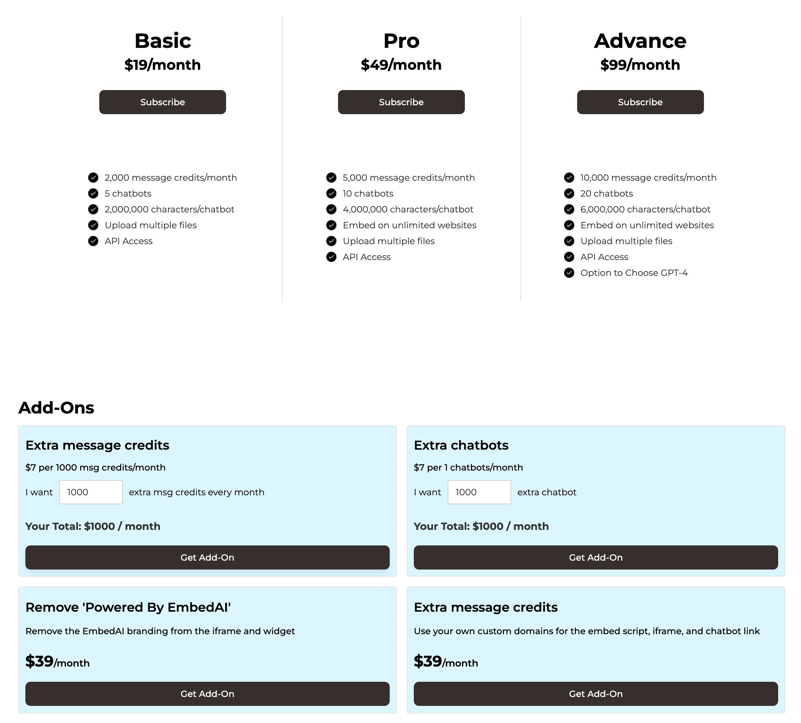Click Get Add-On for extra chatbots
Image resolution: width=801 pixels, height=723 pixels.
[596, 557]
